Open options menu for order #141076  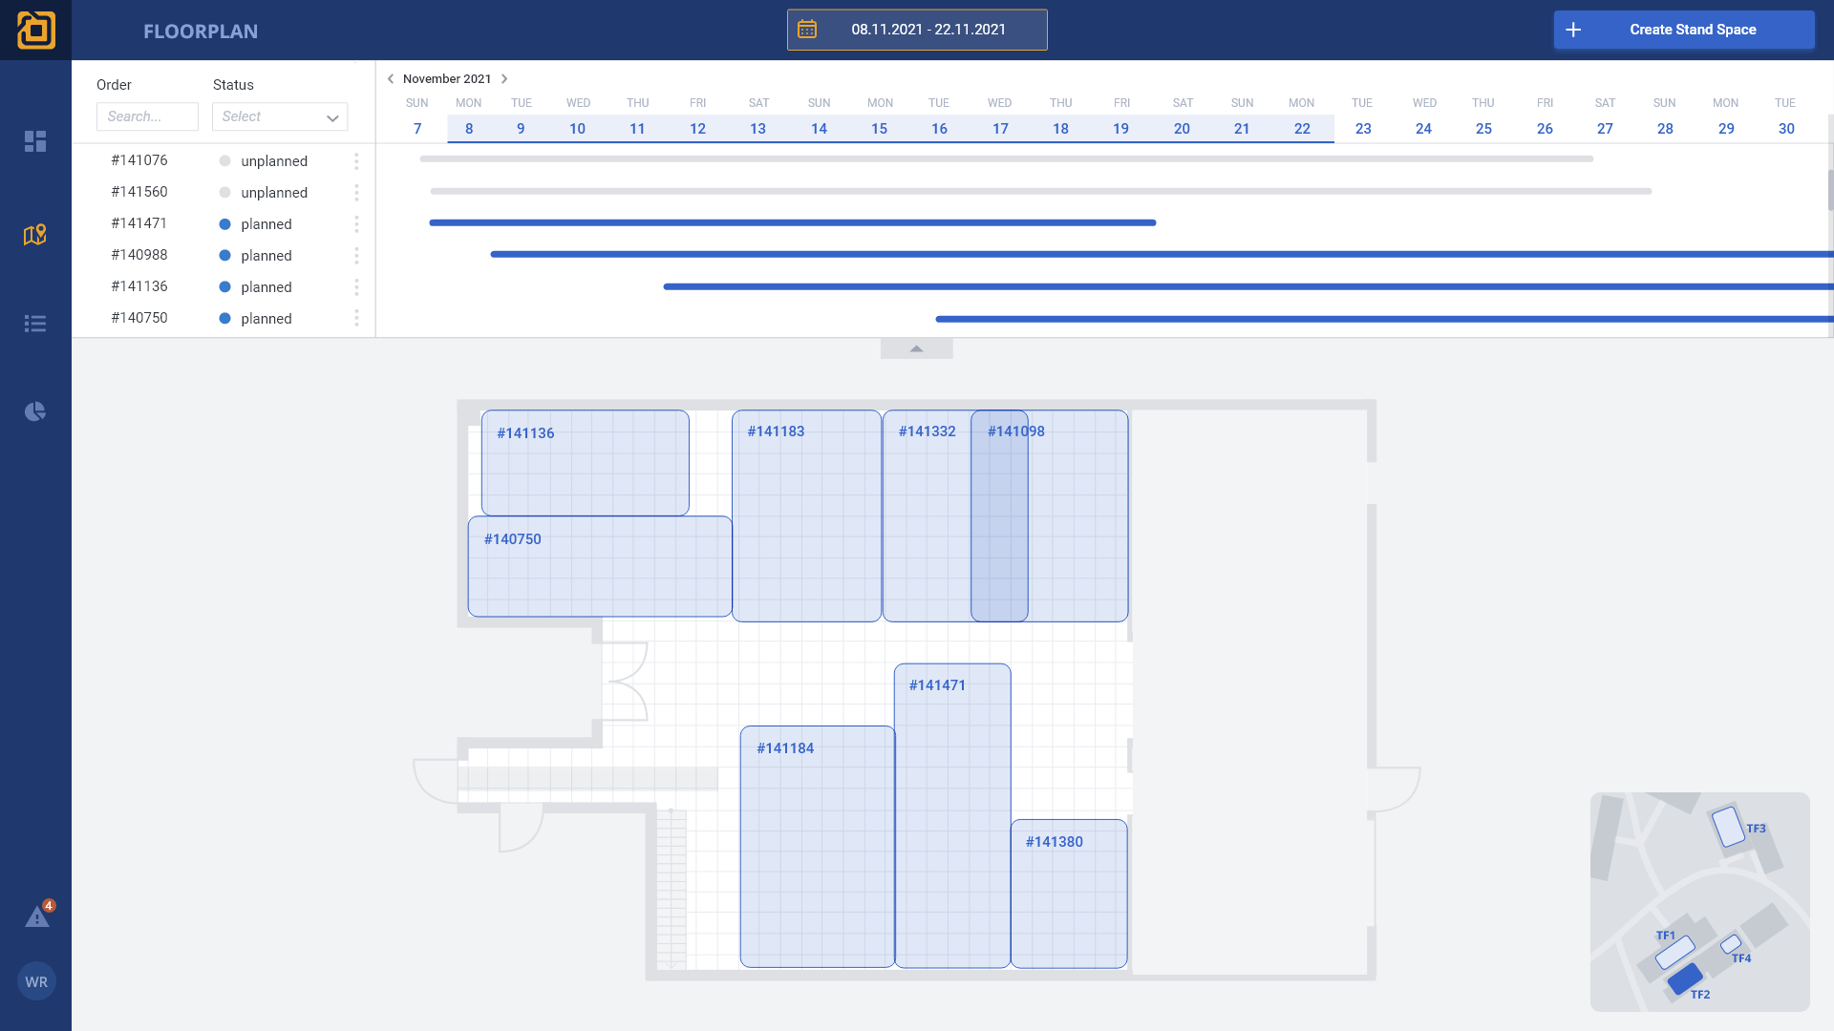pos(356,161)
